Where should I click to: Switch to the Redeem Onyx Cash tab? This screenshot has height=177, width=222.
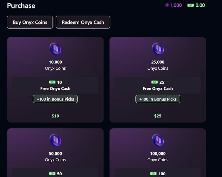coord(83,22)
